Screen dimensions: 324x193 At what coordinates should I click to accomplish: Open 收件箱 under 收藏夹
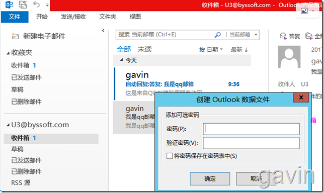[24, 65]
